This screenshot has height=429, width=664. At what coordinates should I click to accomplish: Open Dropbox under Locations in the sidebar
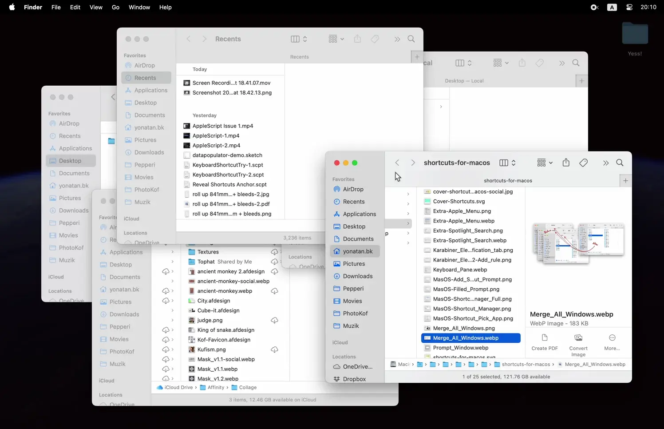pyautogui.click(x=355, y=379)
